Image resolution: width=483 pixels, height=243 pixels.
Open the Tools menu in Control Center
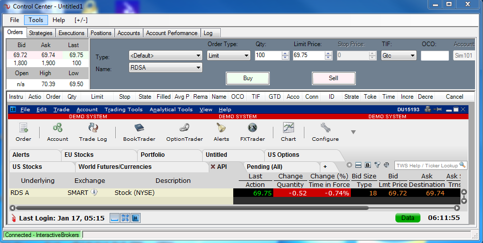(36, 20)
